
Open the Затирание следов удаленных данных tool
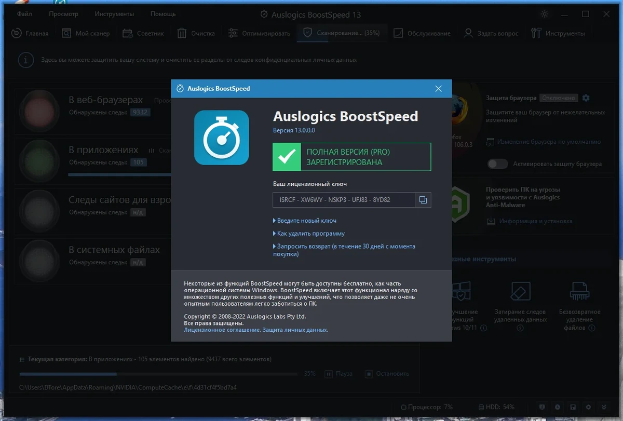(521, 306)
